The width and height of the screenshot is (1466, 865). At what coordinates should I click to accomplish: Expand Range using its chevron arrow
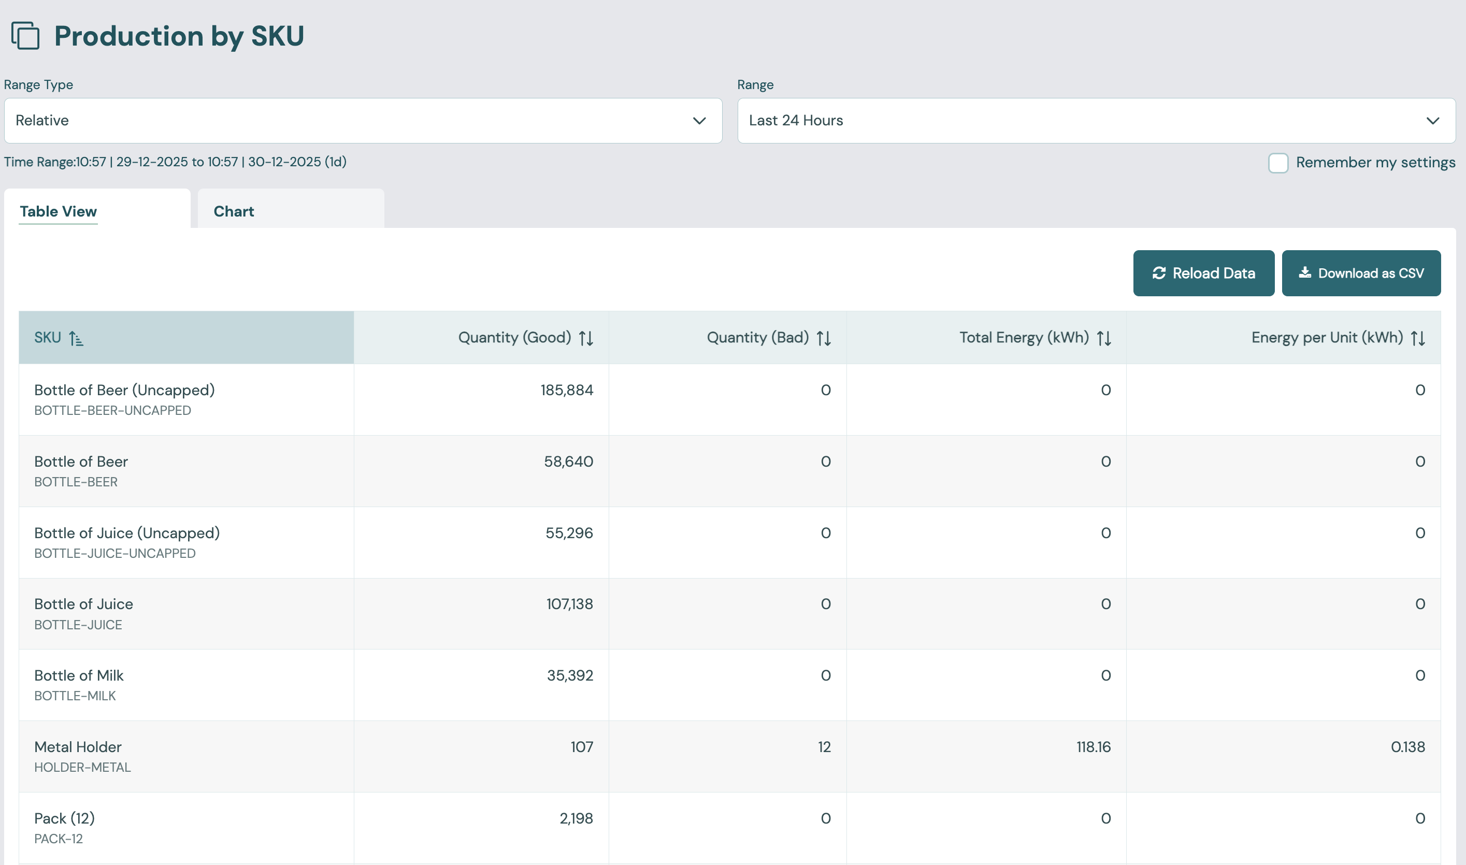tap(1433, 121)
